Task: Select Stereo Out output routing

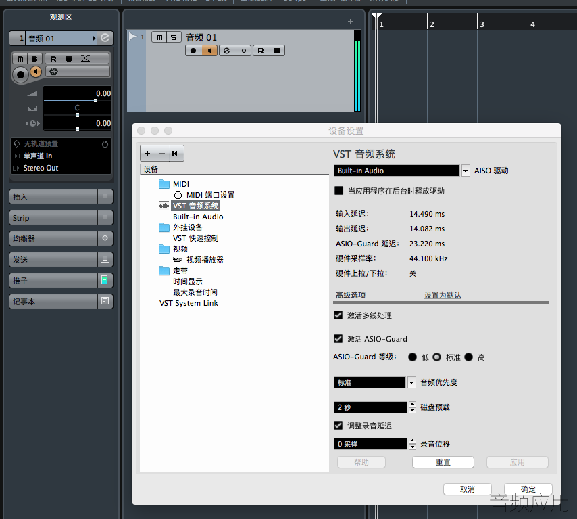Action: click(61, 168)
